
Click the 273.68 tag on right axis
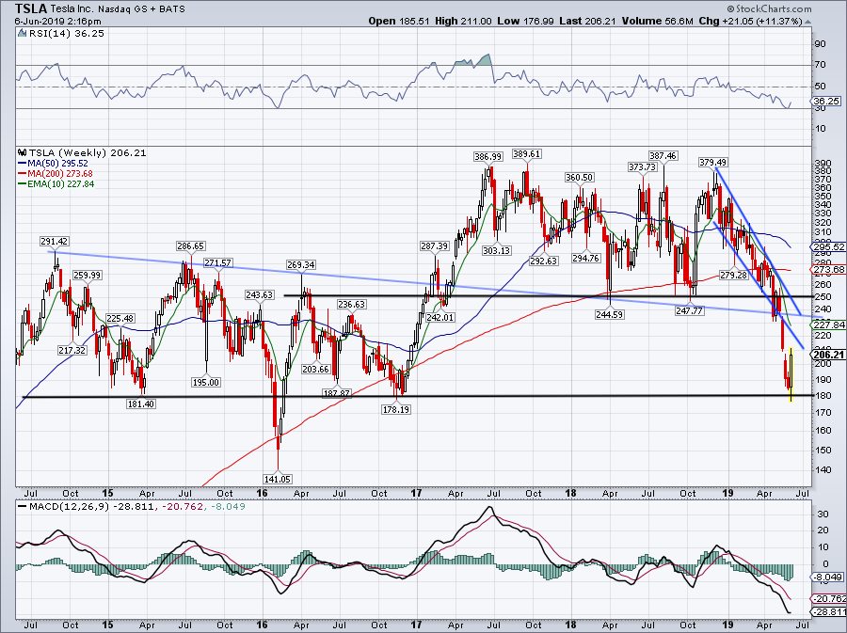[x=828, y=269]
